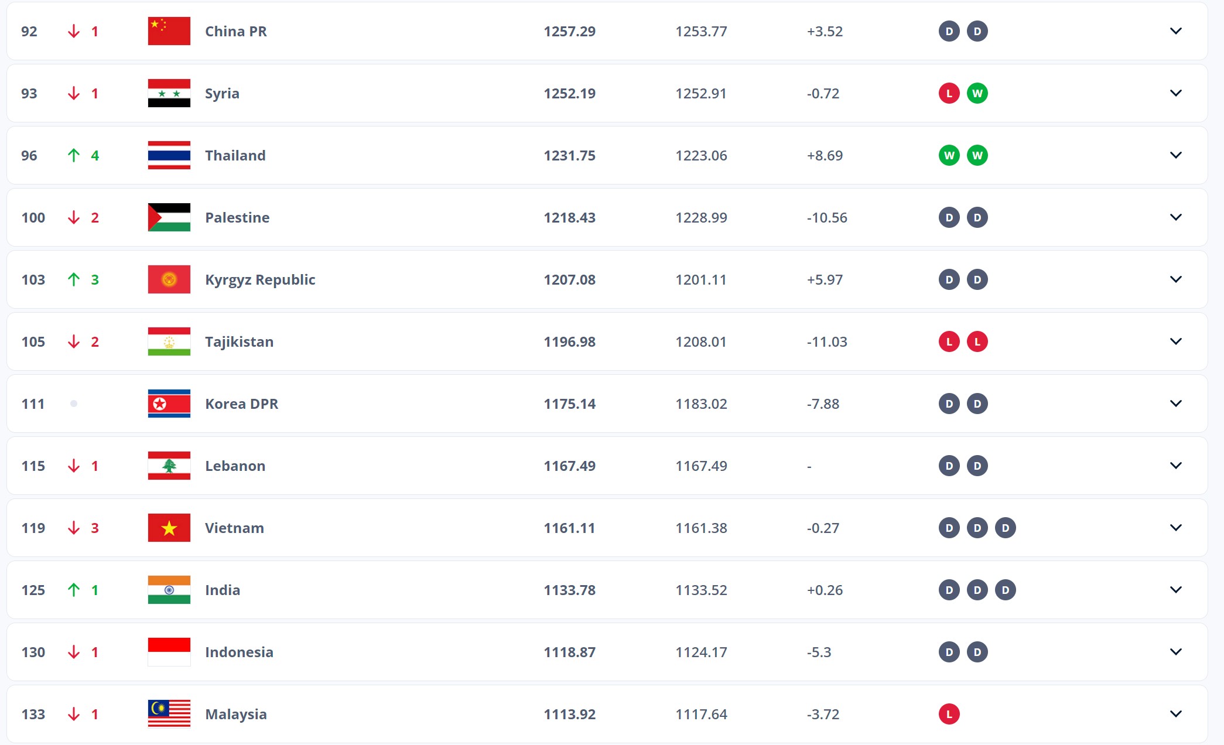
Task: Click Korea DPR total points 1175.14
Action: click(569, 404)
